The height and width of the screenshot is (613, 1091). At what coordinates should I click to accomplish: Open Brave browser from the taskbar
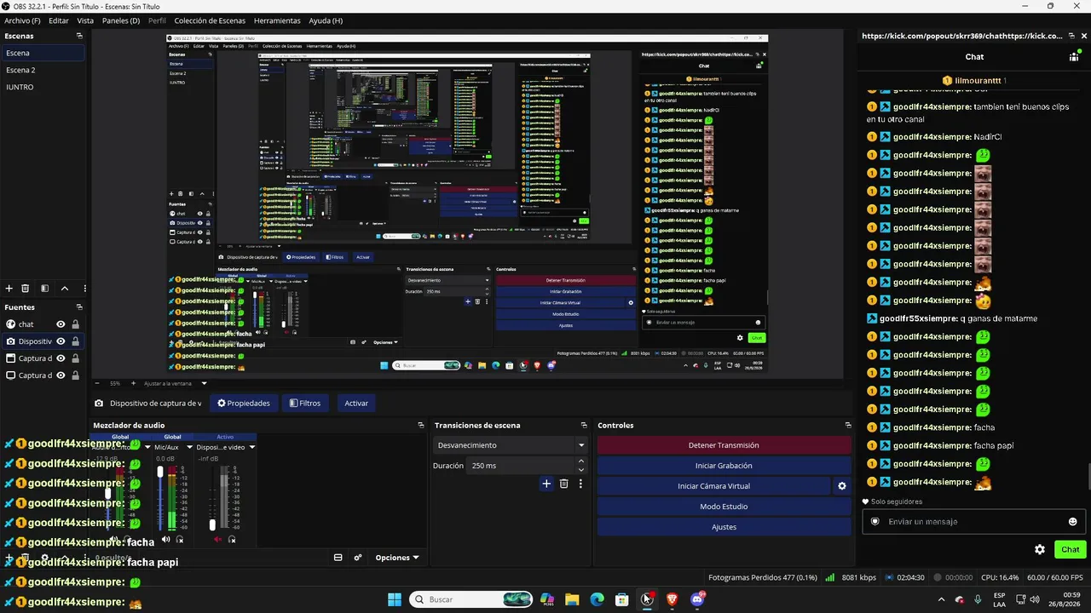coord(672,599)
